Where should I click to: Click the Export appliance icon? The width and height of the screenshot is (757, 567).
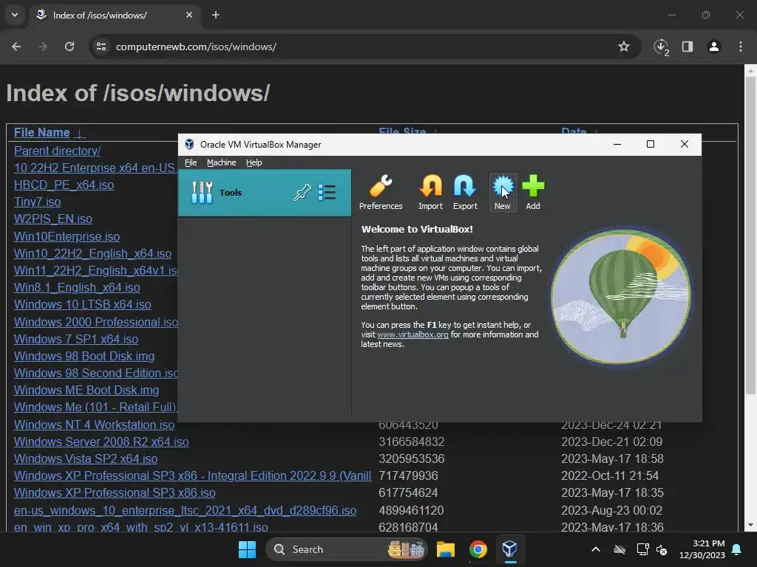click(x=465, y=193)
